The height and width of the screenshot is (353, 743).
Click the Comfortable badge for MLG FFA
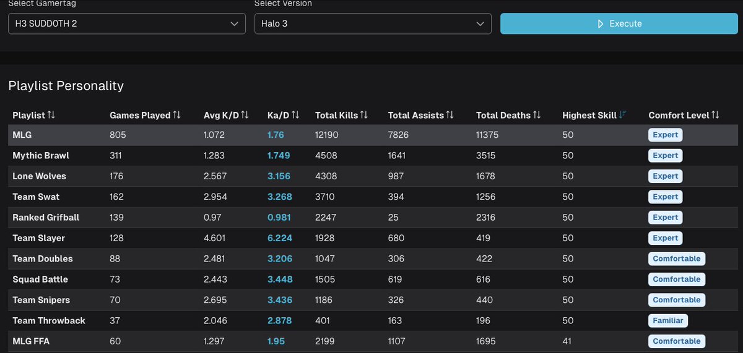point(677,341)
